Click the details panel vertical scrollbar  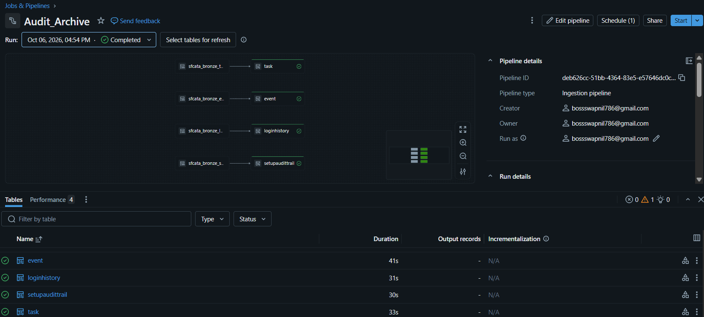point(699,80)
